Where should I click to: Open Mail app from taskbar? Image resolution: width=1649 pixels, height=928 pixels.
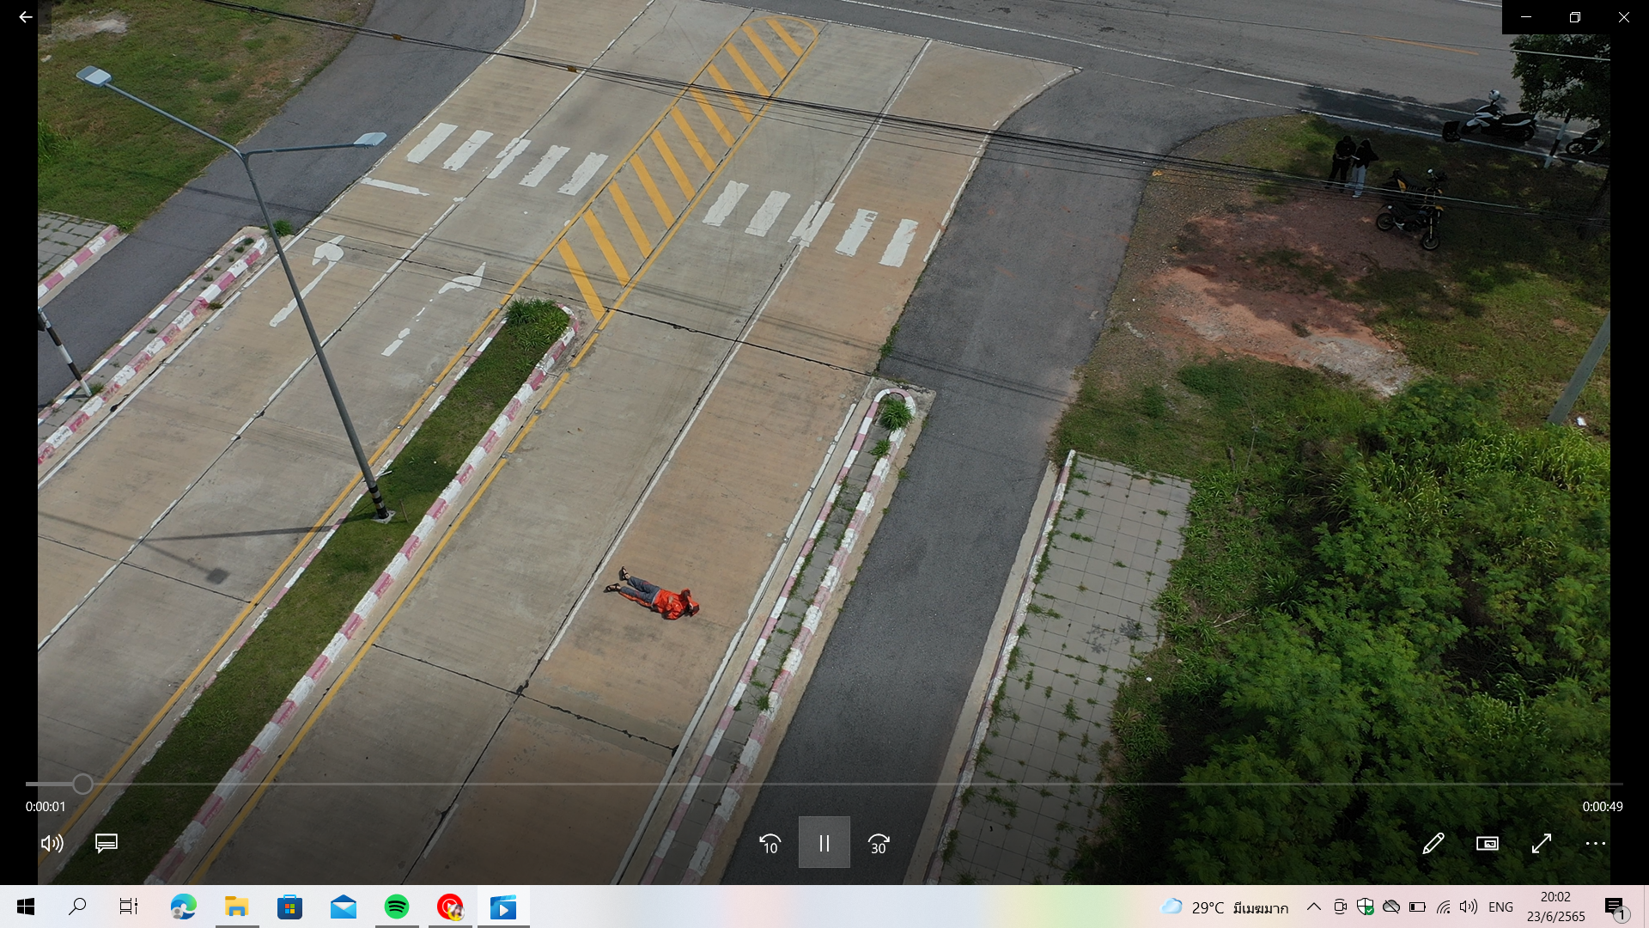click(344, 907)
